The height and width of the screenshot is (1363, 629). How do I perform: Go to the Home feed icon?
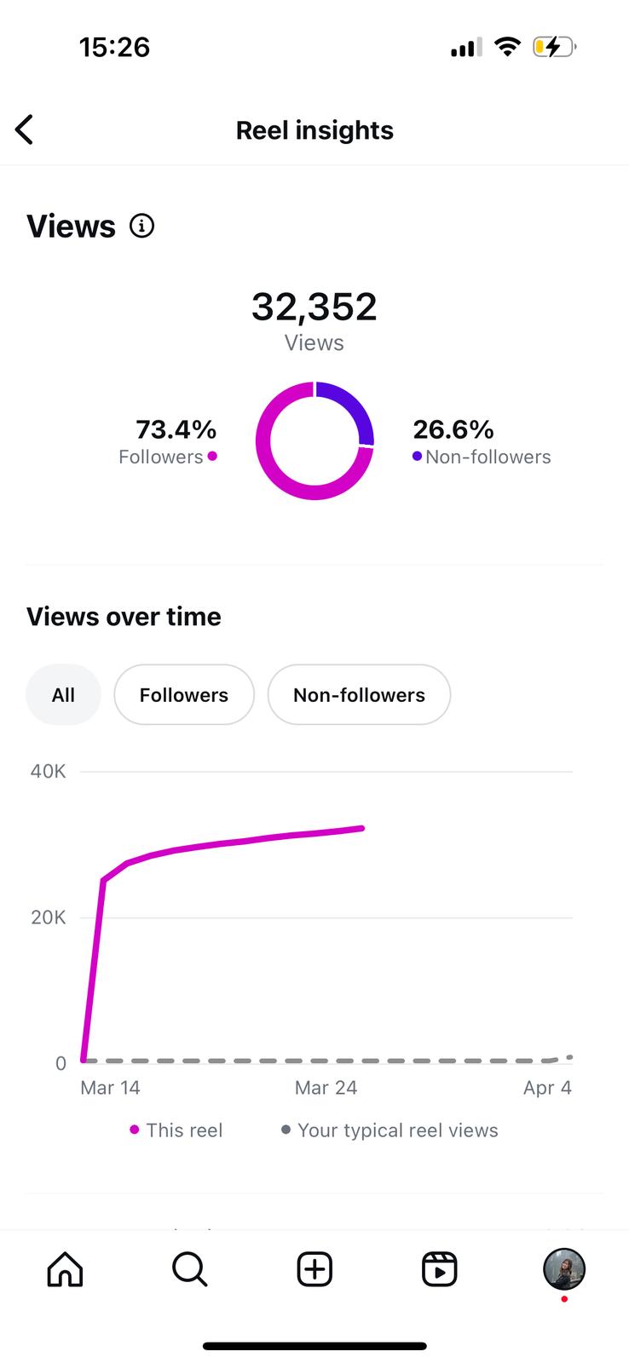click(65, 1269)
